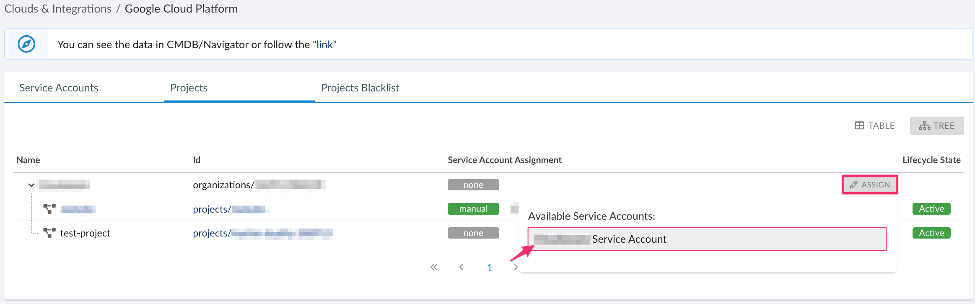
Task: Select the test-project tree item
Action: [85, 233]
